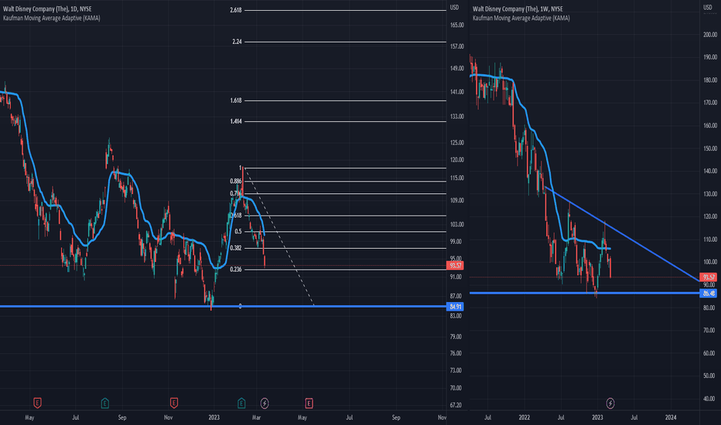Click the 109.00 price axis value
721x425 pixels.
click(x=456, y=201)
